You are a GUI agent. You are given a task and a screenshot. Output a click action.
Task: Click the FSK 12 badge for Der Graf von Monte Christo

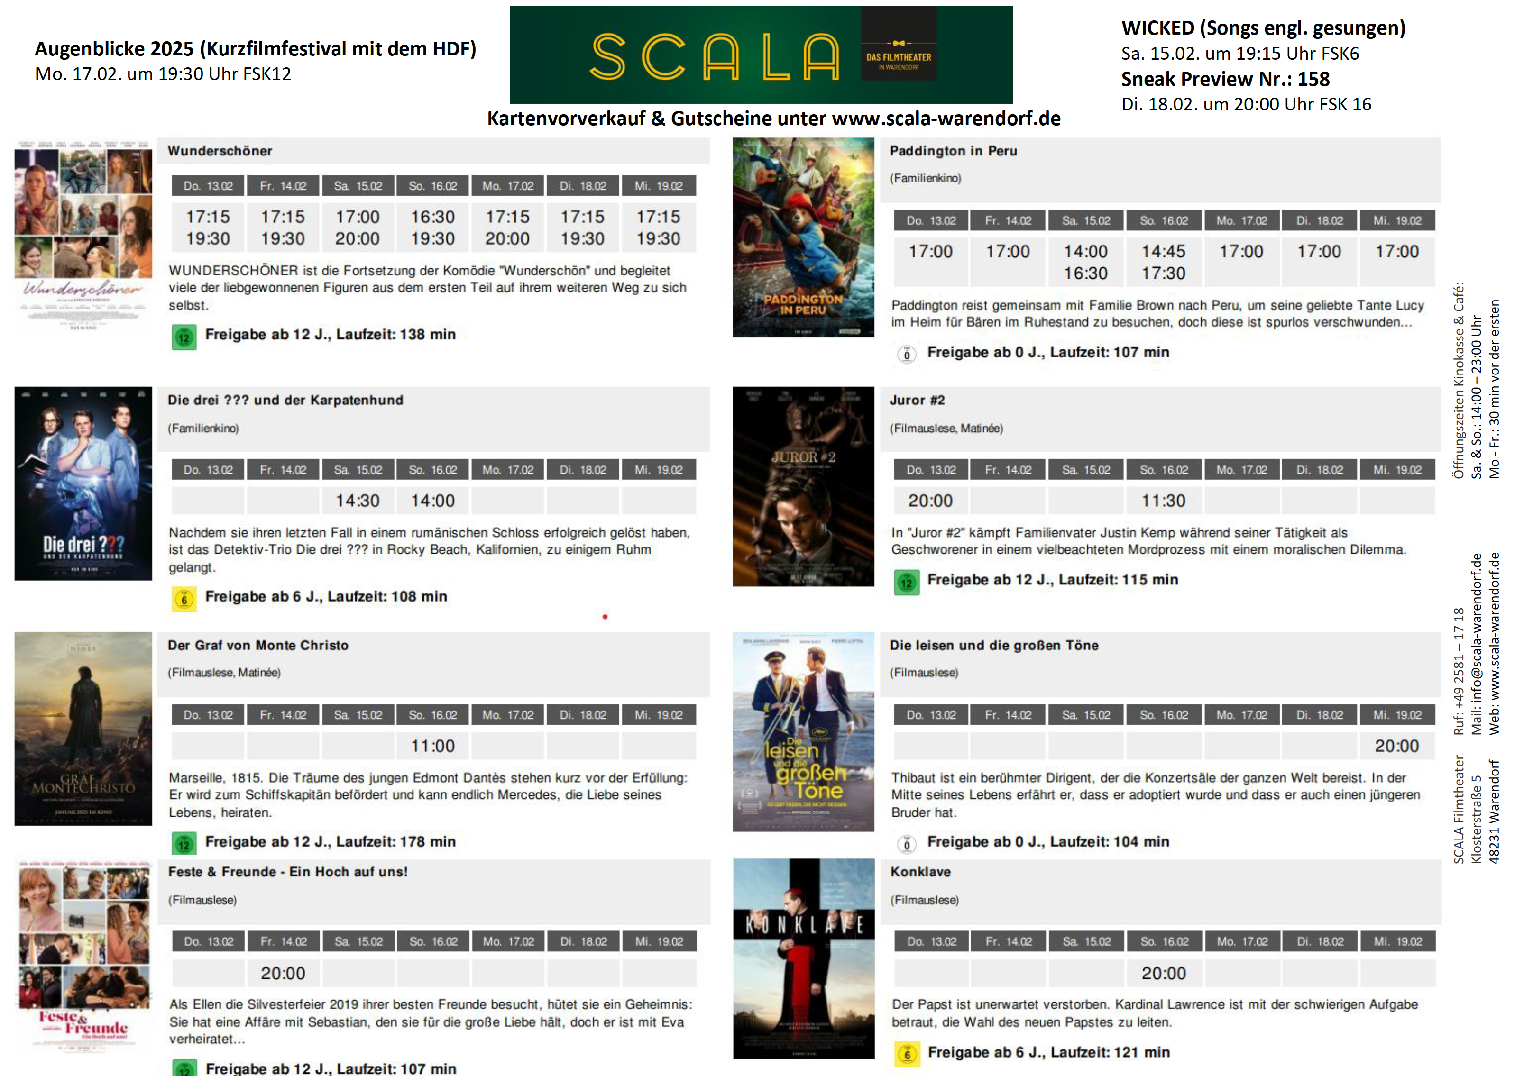coord(184,844)
